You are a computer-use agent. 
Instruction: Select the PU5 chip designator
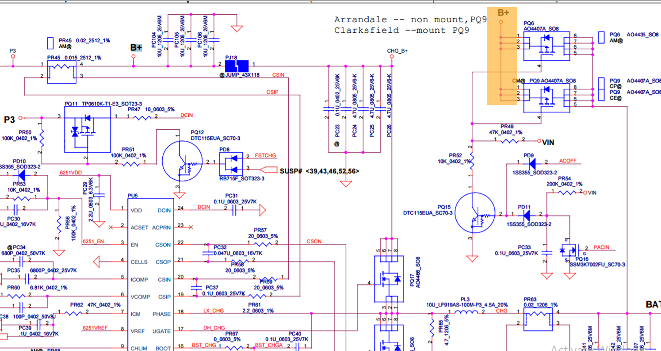[x=133, y=195]
